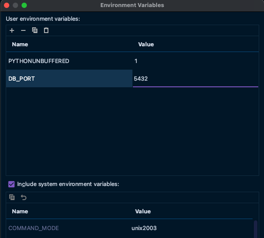Click the system variables scrollbar
264x238 pixels.
tap(256, 229)
